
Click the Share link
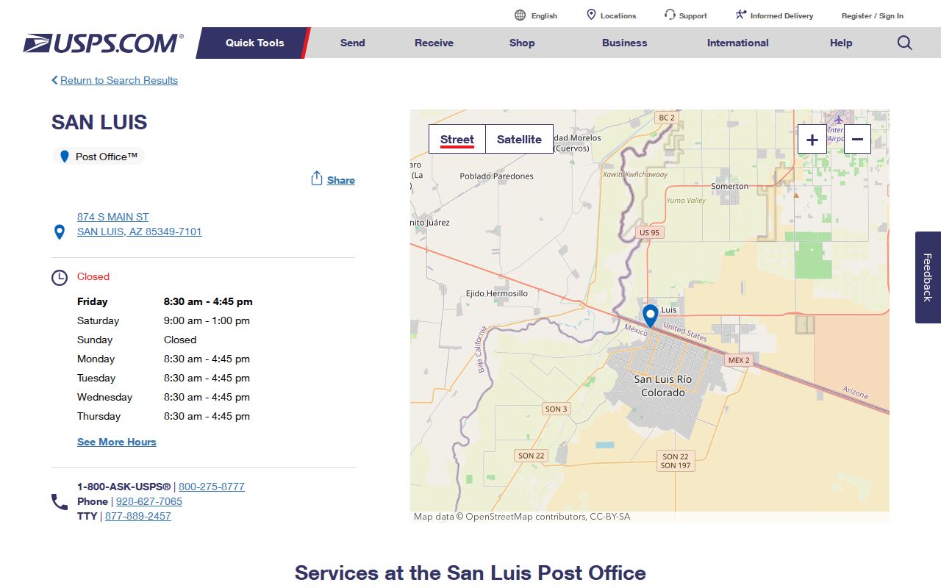341,180
